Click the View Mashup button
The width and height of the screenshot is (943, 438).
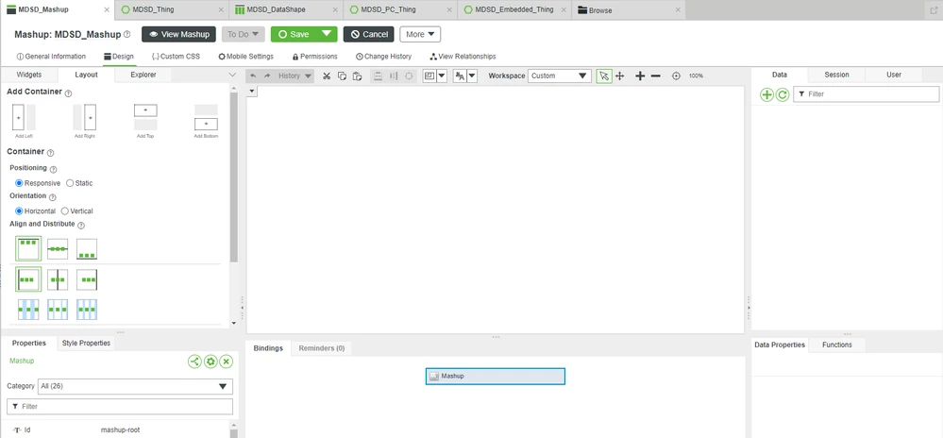(178, 34)
